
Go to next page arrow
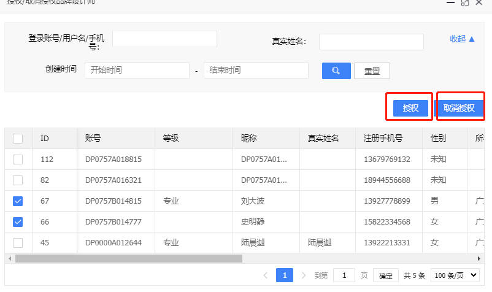(x=304, y=275)
